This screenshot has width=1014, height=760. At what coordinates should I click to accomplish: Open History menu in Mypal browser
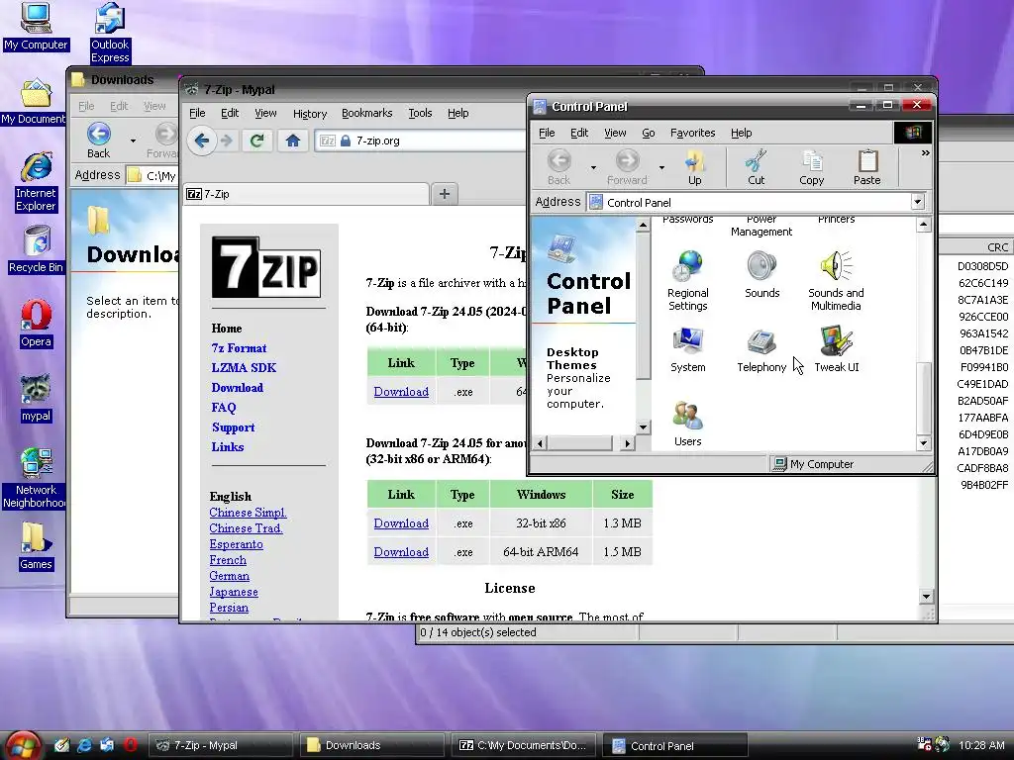coord(310,113)
